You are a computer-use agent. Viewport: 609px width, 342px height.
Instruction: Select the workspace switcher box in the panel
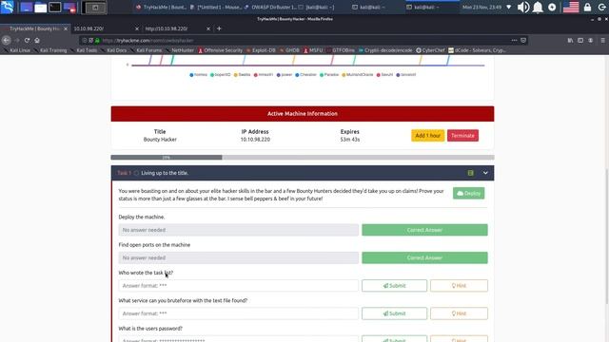[x=94, y=8]
